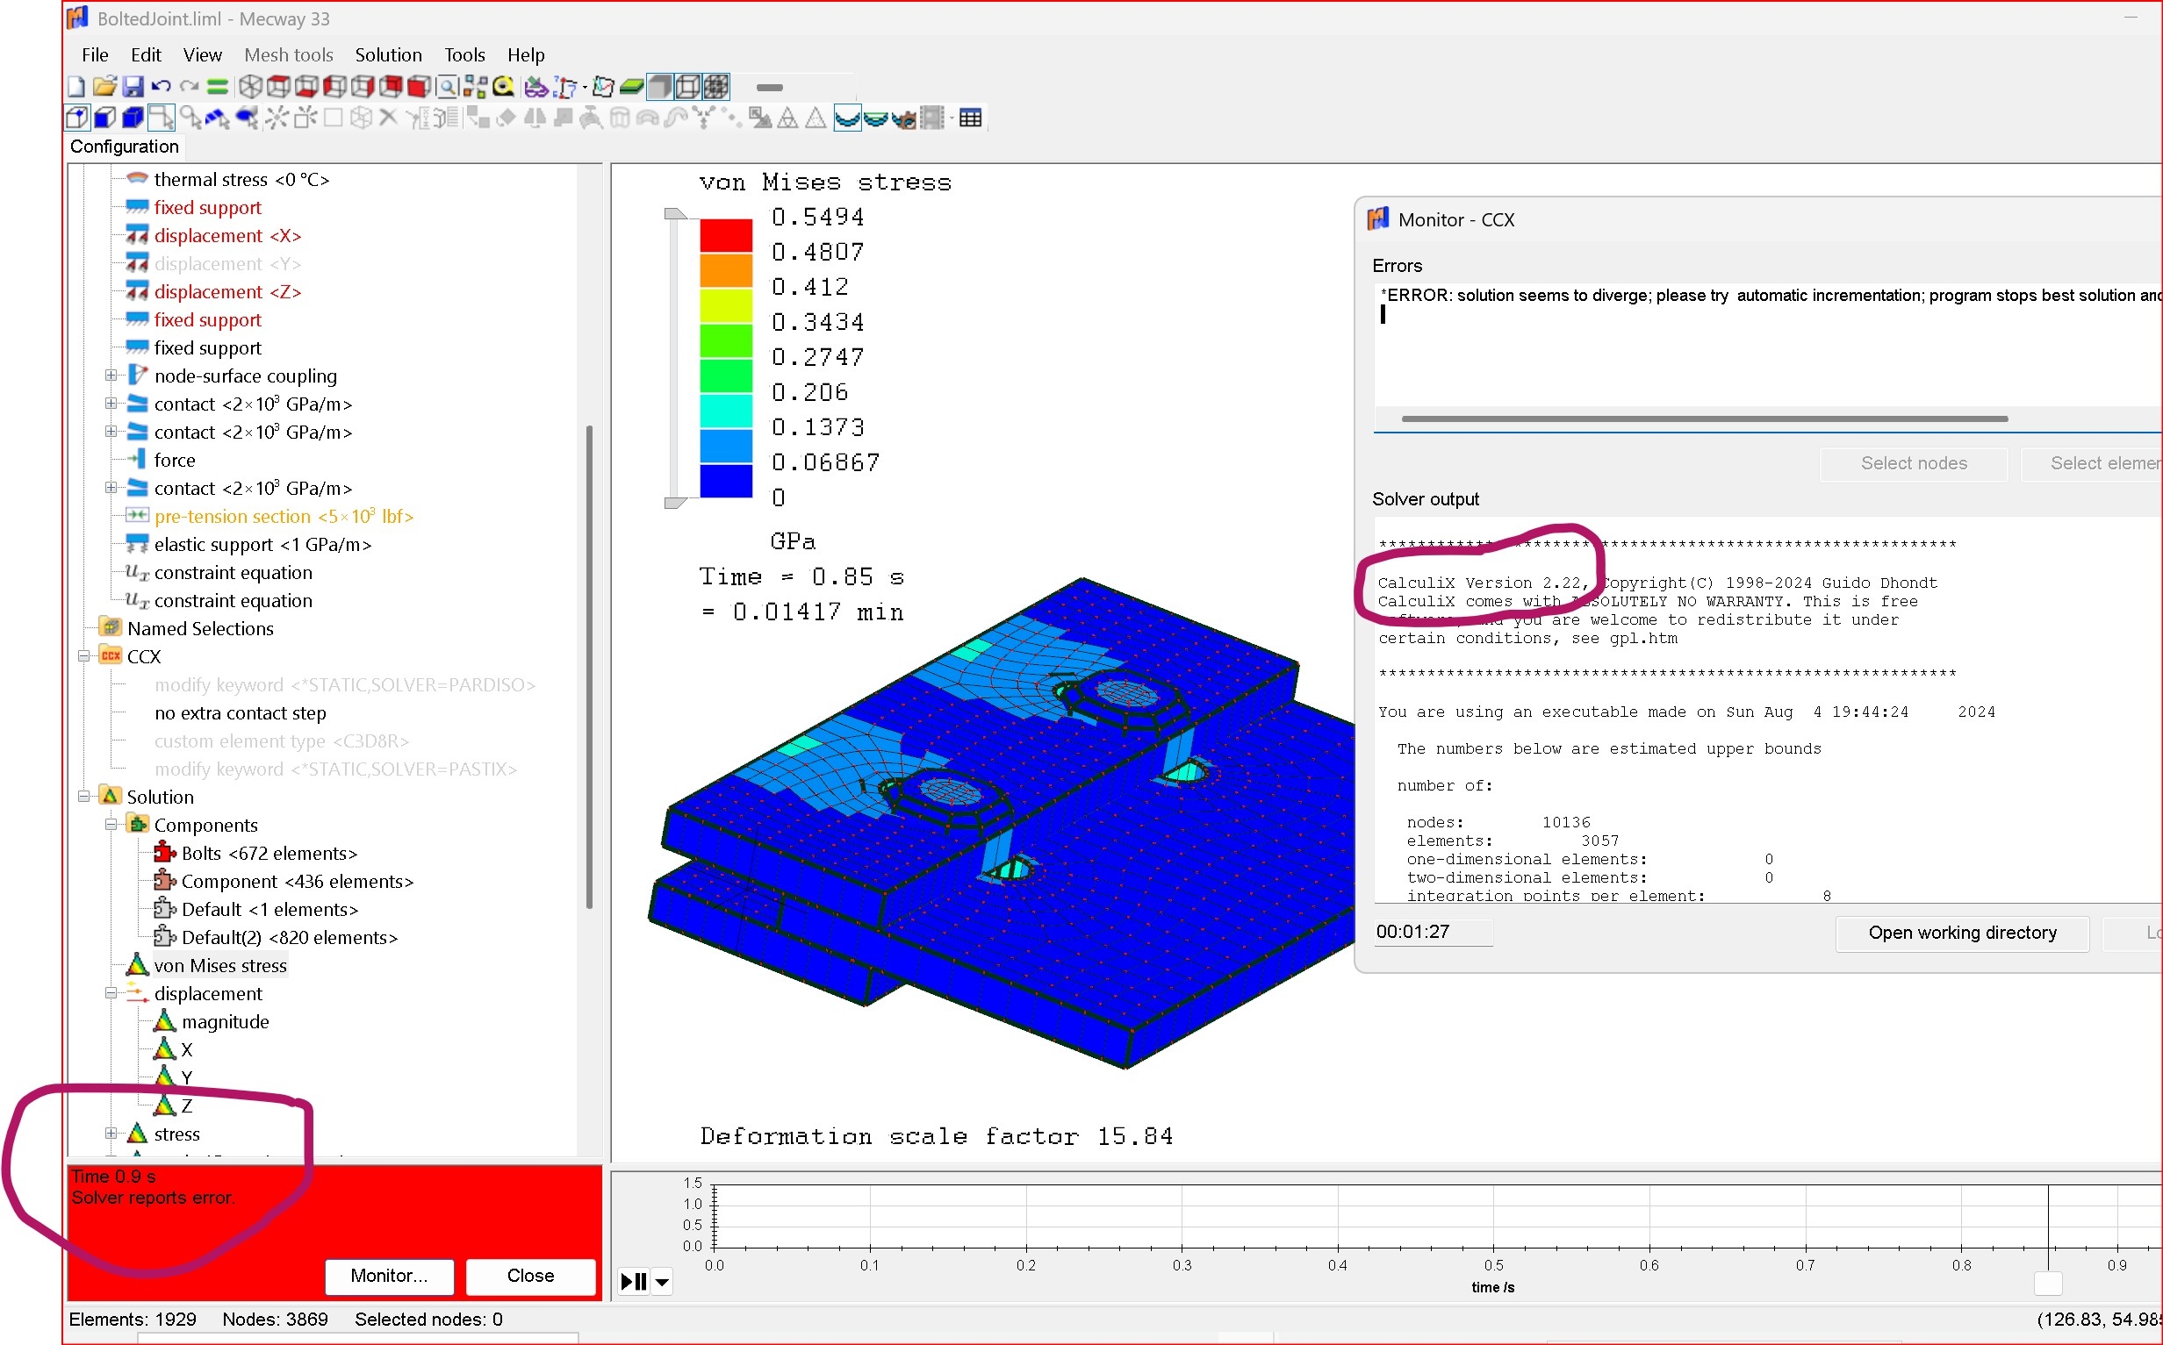Toggle the deformed view button
This screenshot has width=2163, height=1345.
click(847, 118)
